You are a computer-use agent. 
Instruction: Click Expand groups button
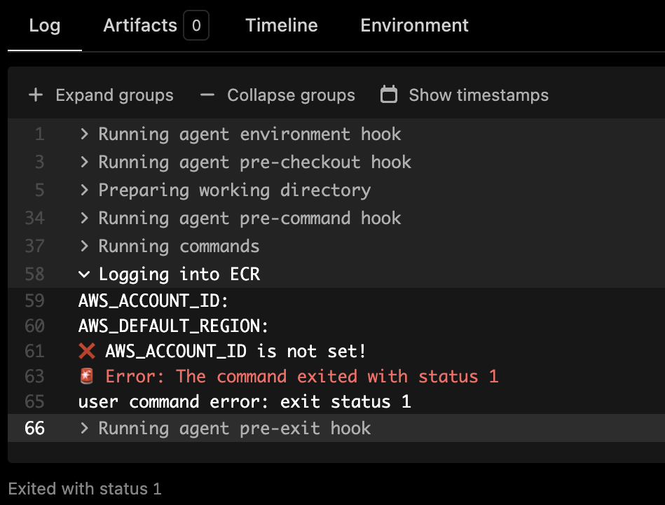click(114, 95)
